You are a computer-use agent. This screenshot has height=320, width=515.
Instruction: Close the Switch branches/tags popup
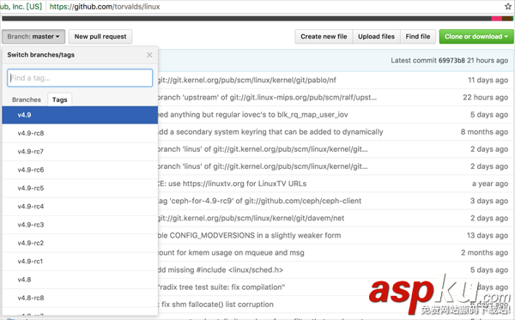149,55
